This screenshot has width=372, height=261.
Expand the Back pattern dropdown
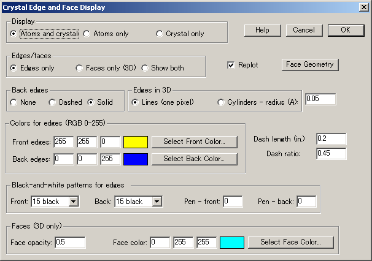(157, 201)
